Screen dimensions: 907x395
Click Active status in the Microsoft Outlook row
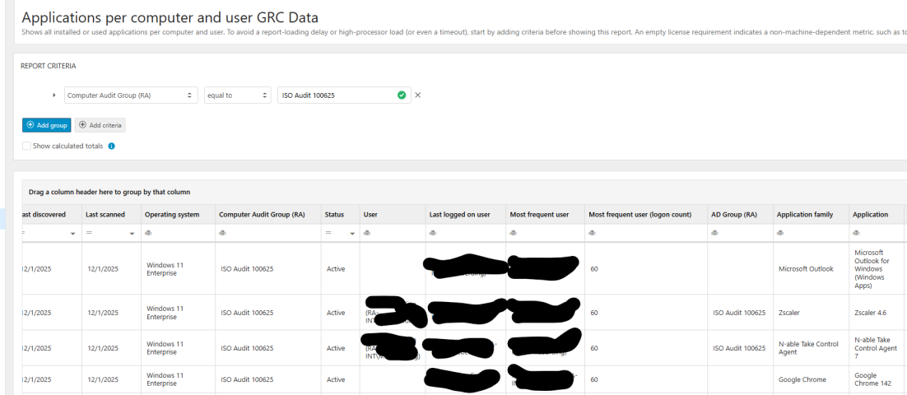(336, 269)
